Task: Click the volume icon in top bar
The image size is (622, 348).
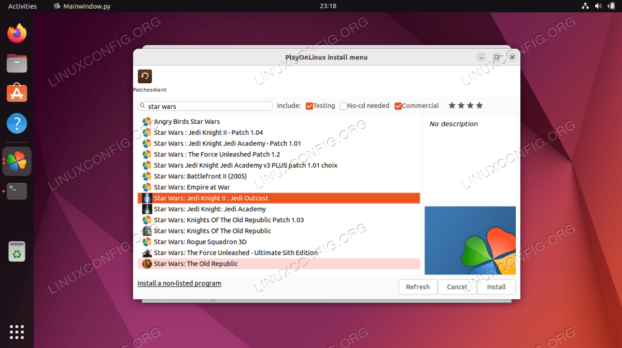Action: click(x=598, y=6)
